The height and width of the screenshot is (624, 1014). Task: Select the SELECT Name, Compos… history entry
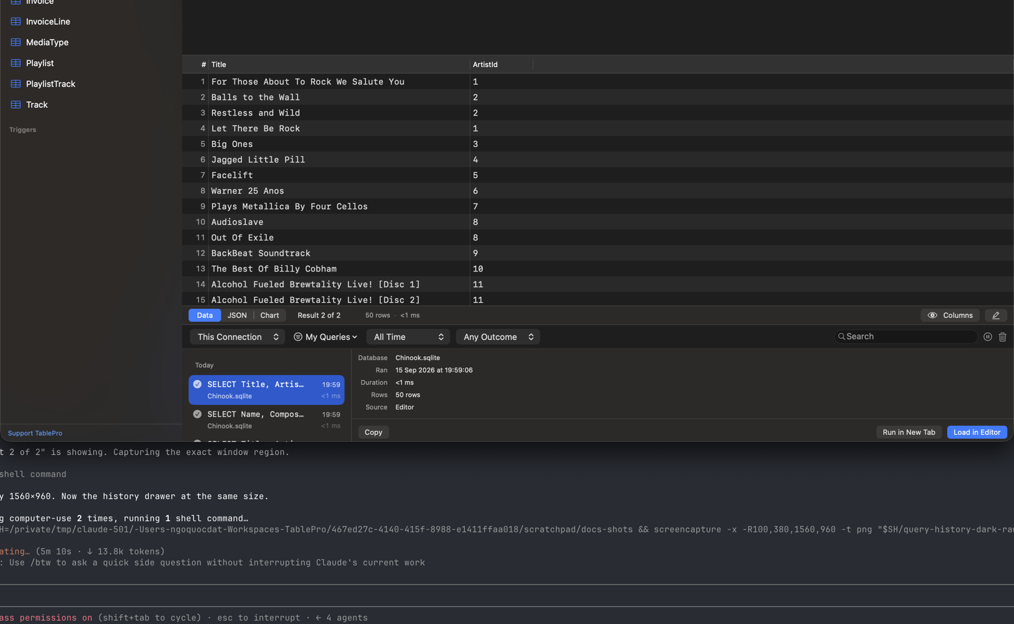pyautogui.click(x=266, y=420)
